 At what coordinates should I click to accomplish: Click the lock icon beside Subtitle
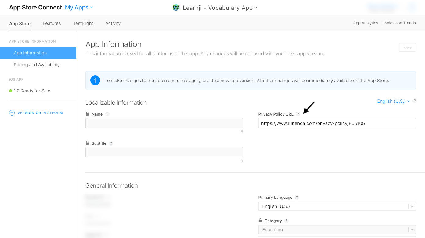88,143
